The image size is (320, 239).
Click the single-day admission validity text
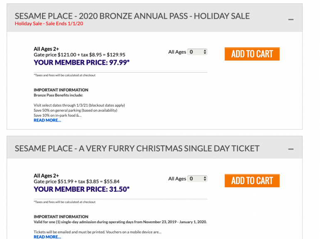click(x=120, y=222)
